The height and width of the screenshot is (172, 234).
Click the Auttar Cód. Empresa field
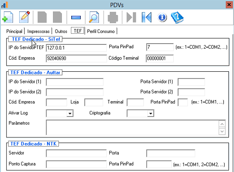(x=56, y=102)
